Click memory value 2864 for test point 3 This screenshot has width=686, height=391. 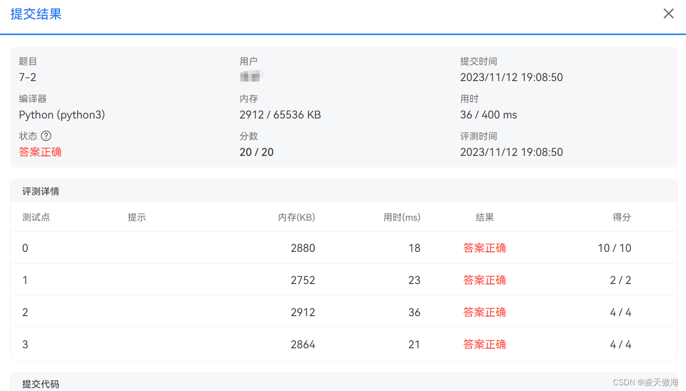point(303,344)
